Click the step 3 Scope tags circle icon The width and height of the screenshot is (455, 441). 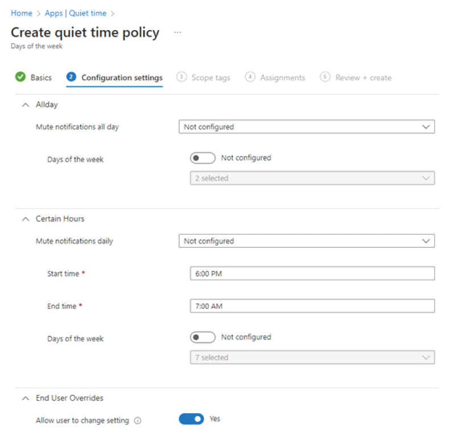(x=181, y=77)
